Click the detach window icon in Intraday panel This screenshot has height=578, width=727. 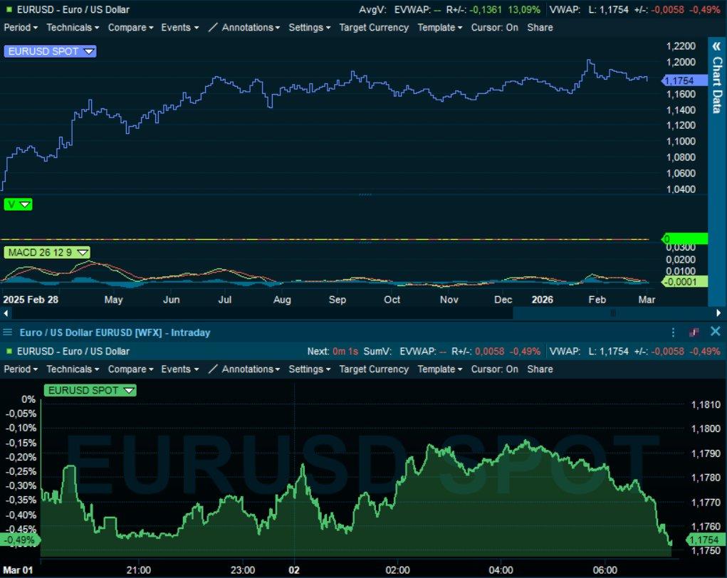pyautogui.click(x=694, y=332)
